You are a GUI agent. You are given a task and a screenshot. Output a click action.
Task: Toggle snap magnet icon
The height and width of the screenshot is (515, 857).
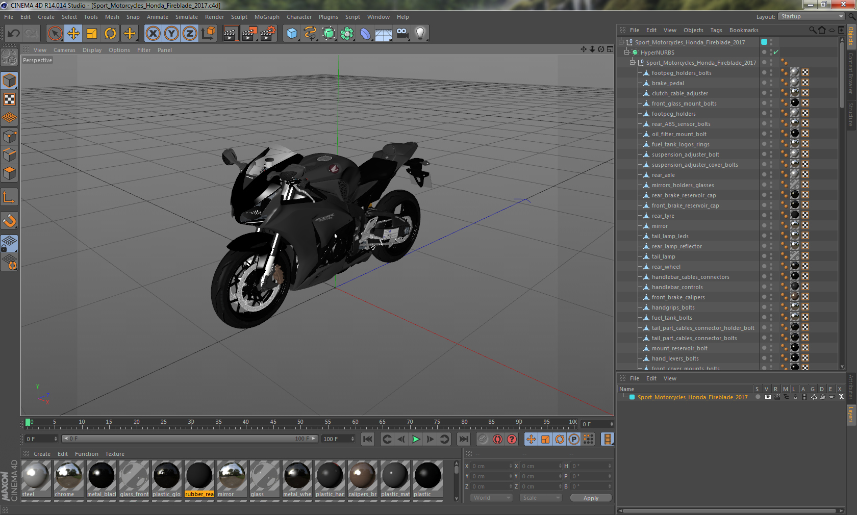point(9,220)
